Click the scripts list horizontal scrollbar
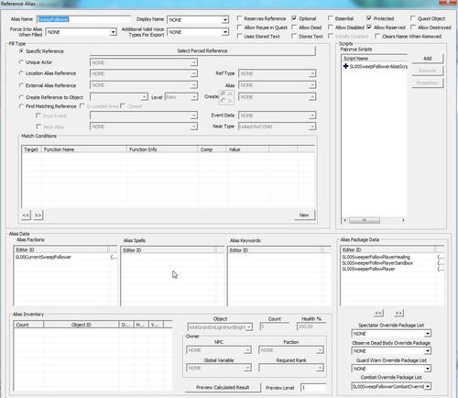Image resolution: width=458 pixels, height=398 pixels. pyautogui.click(x=375, y=220)
